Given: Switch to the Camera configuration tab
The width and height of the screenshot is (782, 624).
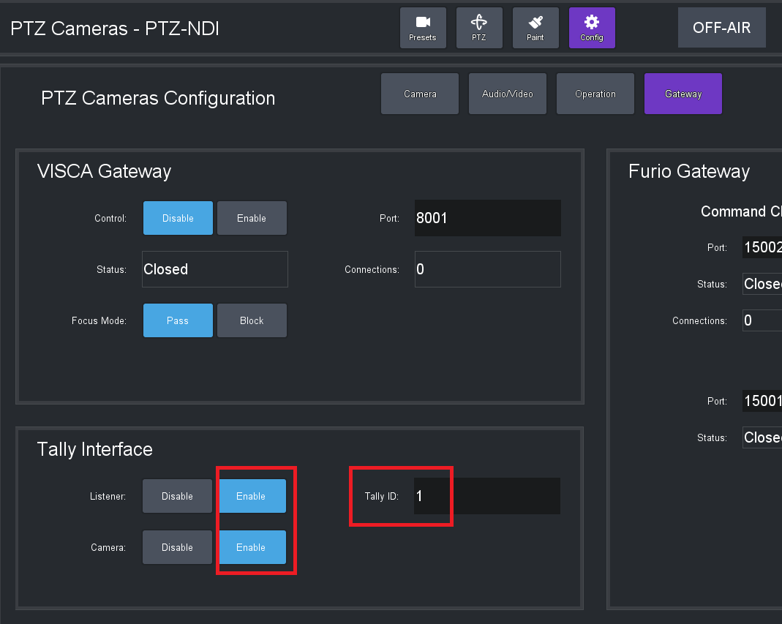Looking at the screenshot, I should (x=420, y=94).
